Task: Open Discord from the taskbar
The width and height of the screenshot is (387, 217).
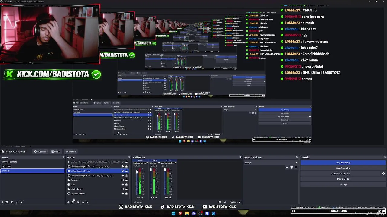Action: [x=193, y=213]
